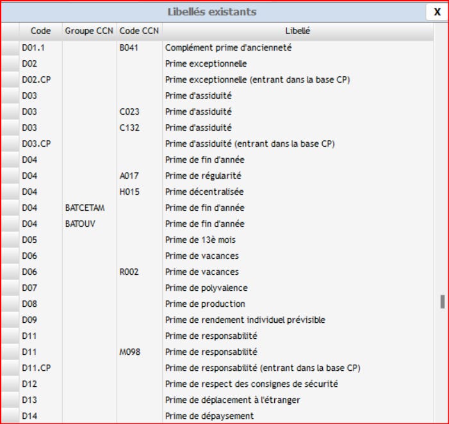The image size is (449, 424).
Task: Sort by the Libellé column header
Action: tap(298, 31)
